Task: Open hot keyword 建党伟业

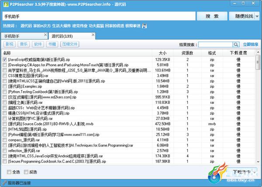Action: click(x=80, y=26)
